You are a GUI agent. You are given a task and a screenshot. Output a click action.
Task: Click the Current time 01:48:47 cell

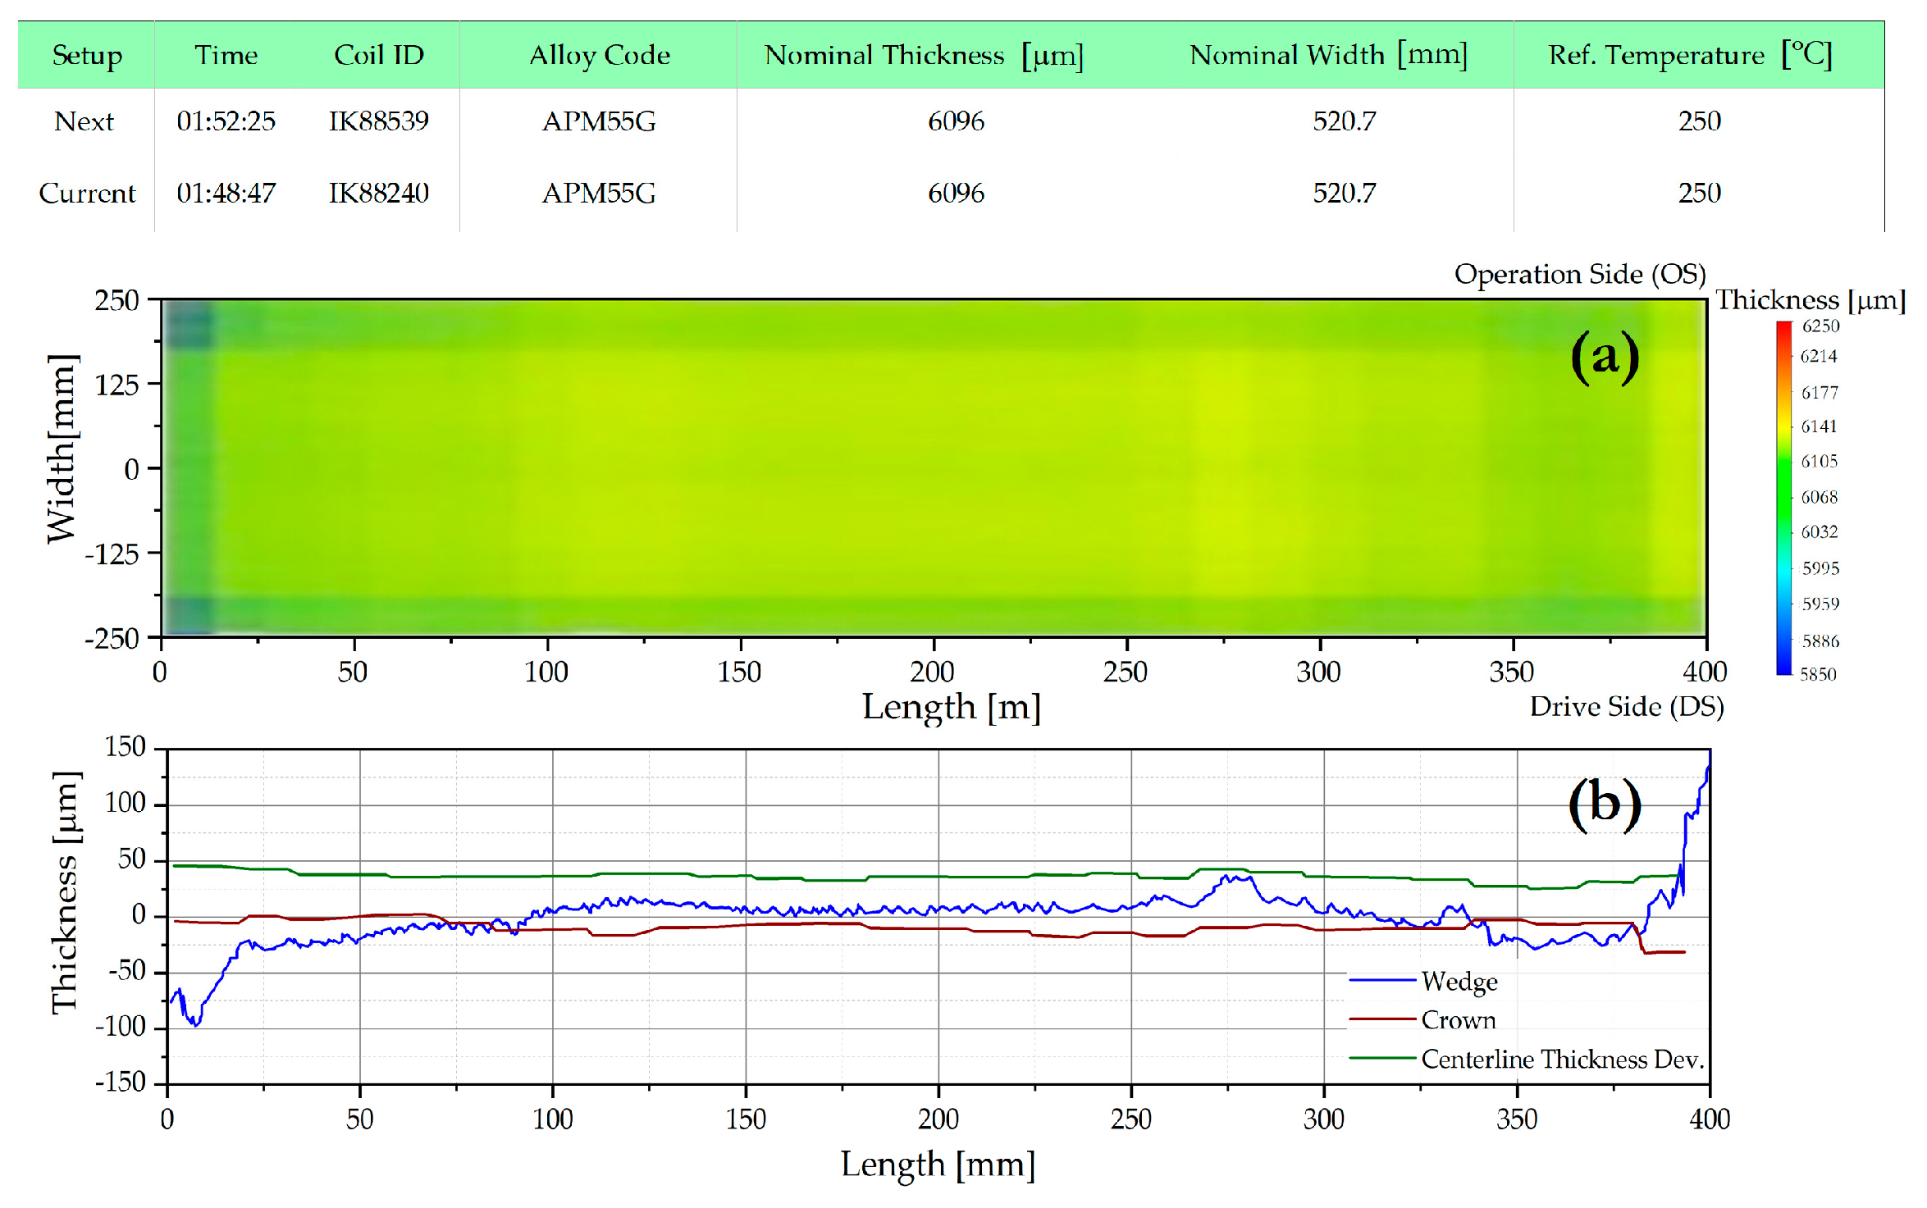226,194
